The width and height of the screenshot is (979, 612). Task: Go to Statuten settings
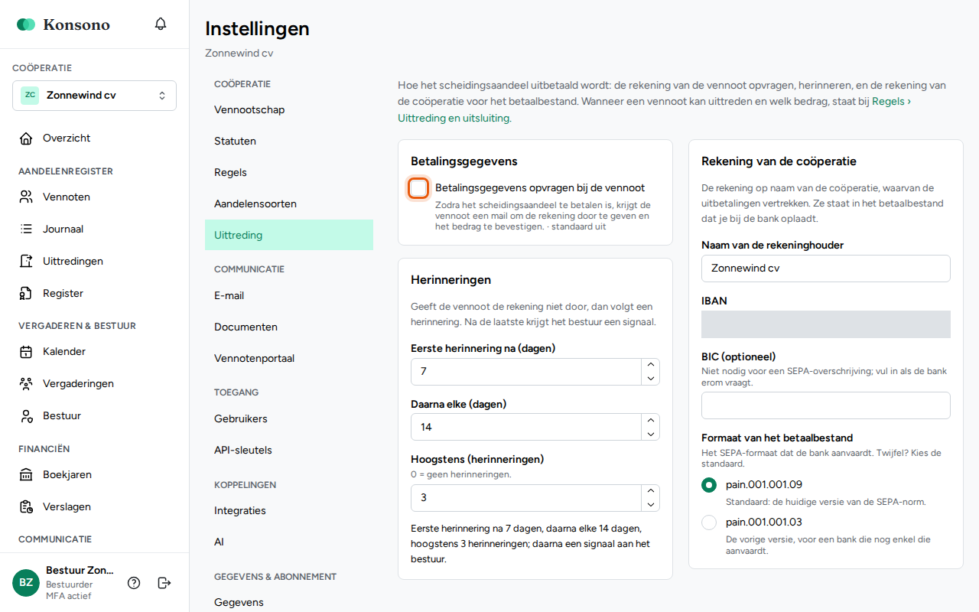[x=289, y=142]
